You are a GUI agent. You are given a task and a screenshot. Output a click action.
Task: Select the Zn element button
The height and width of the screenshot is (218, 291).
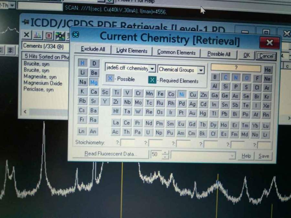pyautogui.click(x=203, y=95)
